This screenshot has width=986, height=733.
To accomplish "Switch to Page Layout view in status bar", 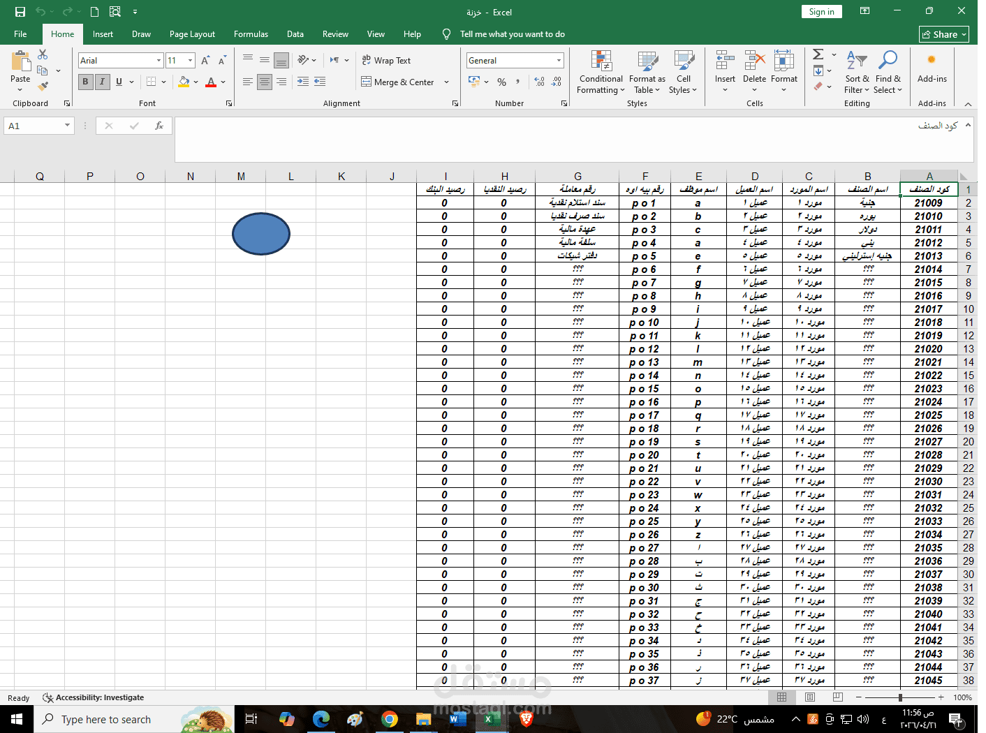I will pyautogui.click(x=809, y=697).
